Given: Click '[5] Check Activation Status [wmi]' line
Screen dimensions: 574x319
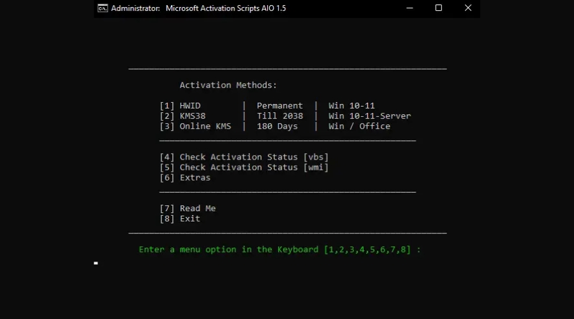Looking at the screenshot, I should (244, 167).
